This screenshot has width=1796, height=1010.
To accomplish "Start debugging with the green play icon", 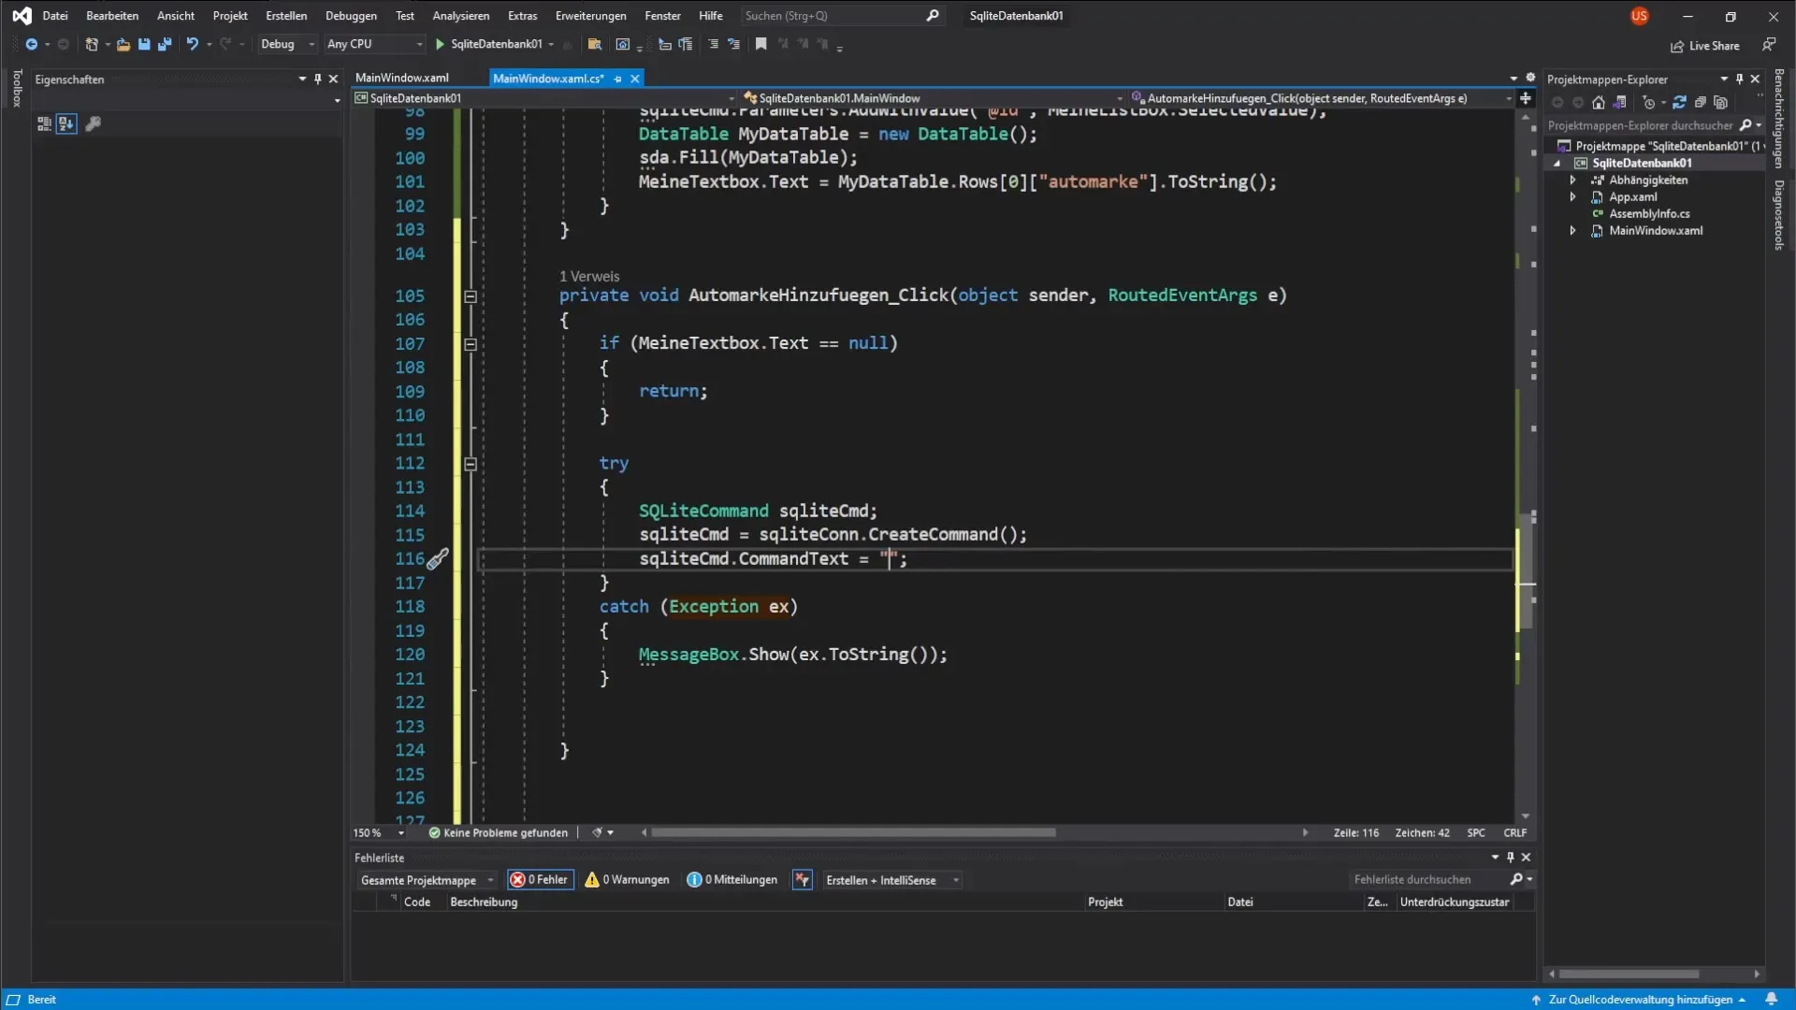I will 440,44.
